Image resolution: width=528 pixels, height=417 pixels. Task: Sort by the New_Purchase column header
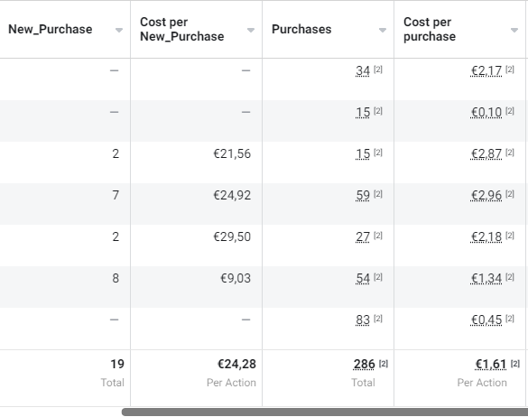(x=51, y=29)
